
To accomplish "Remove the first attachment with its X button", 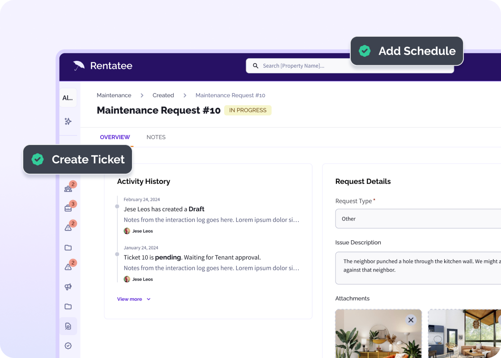I will tap(411, 320).
